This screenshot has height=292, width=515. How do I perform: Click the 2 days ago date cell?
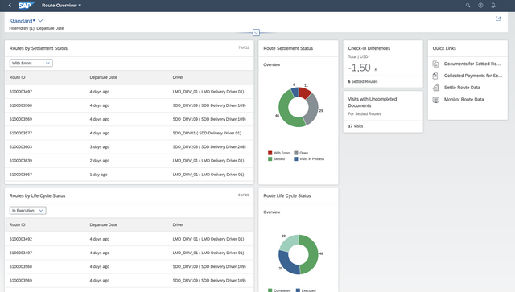pos(100,161)
